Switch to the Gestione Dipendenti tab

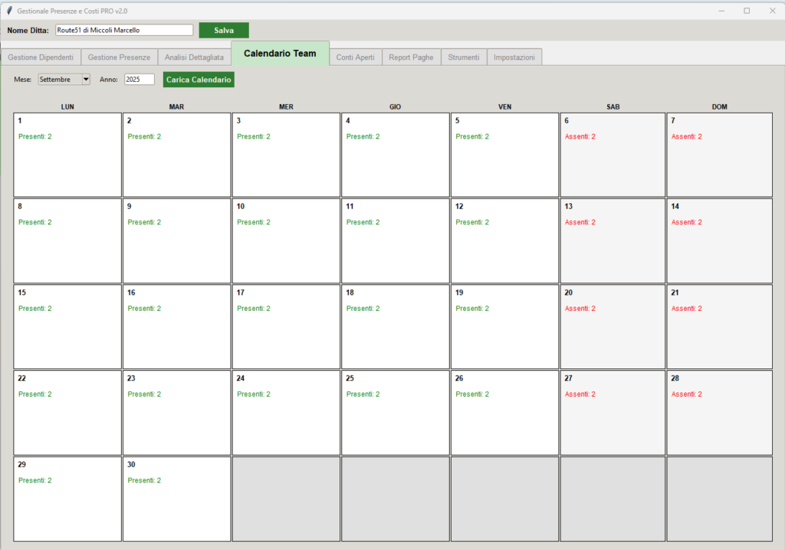click(41, 57)
